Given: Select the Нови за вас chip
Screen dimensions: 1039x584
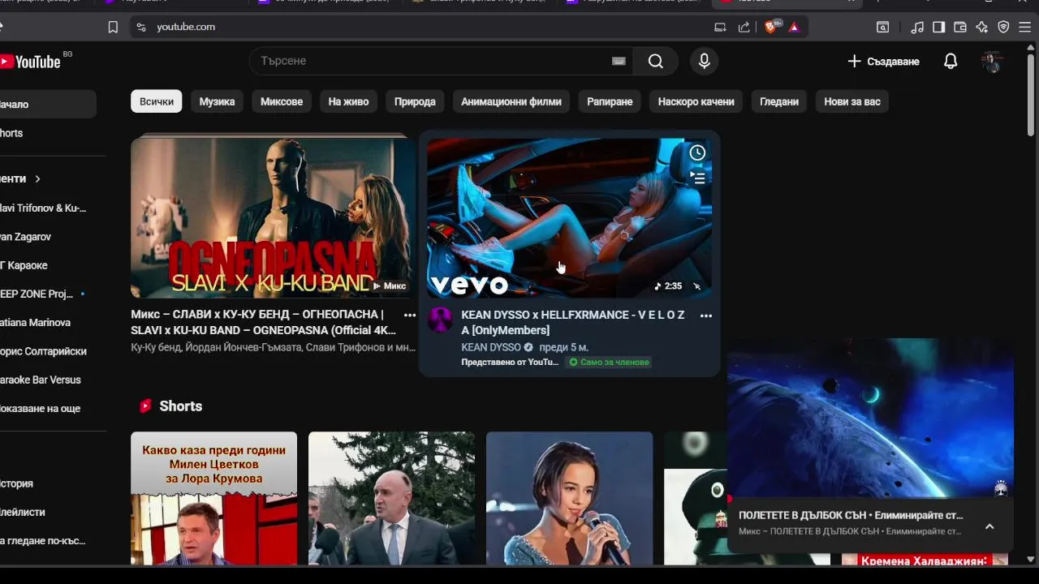Looking at the screenshot, I should (x=852, y=101).
